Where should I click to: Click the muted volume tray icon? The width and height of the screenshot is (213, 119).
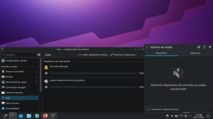click(x=186, y=116)
